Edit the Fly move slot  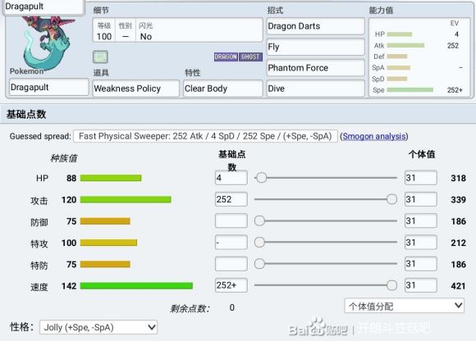tap(315, 47)
